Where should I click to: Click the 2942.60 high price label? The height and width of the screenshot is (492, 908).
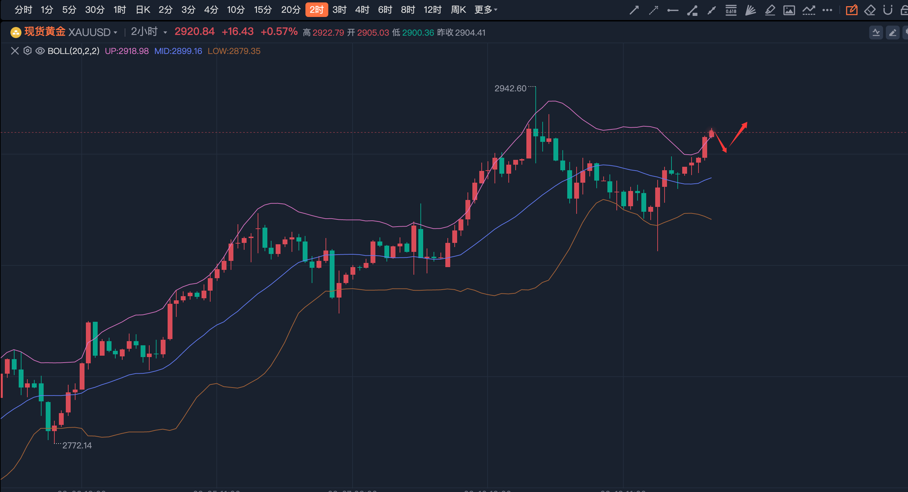click(511, 88)
